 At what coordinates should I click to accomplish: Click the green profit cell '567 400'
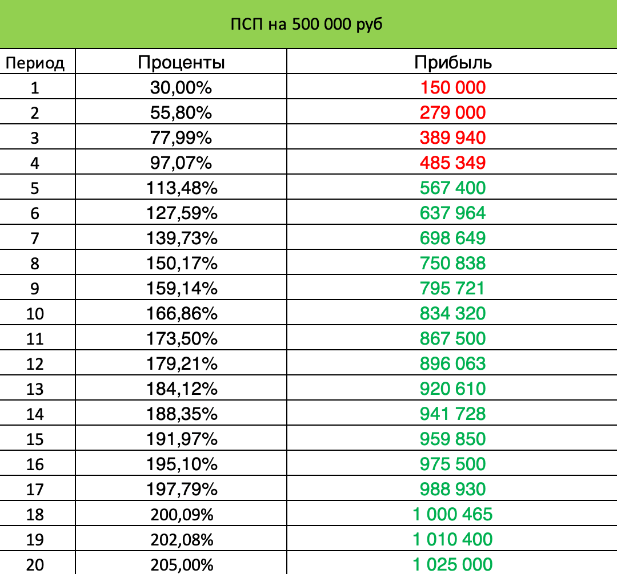[x=452, y=188]
